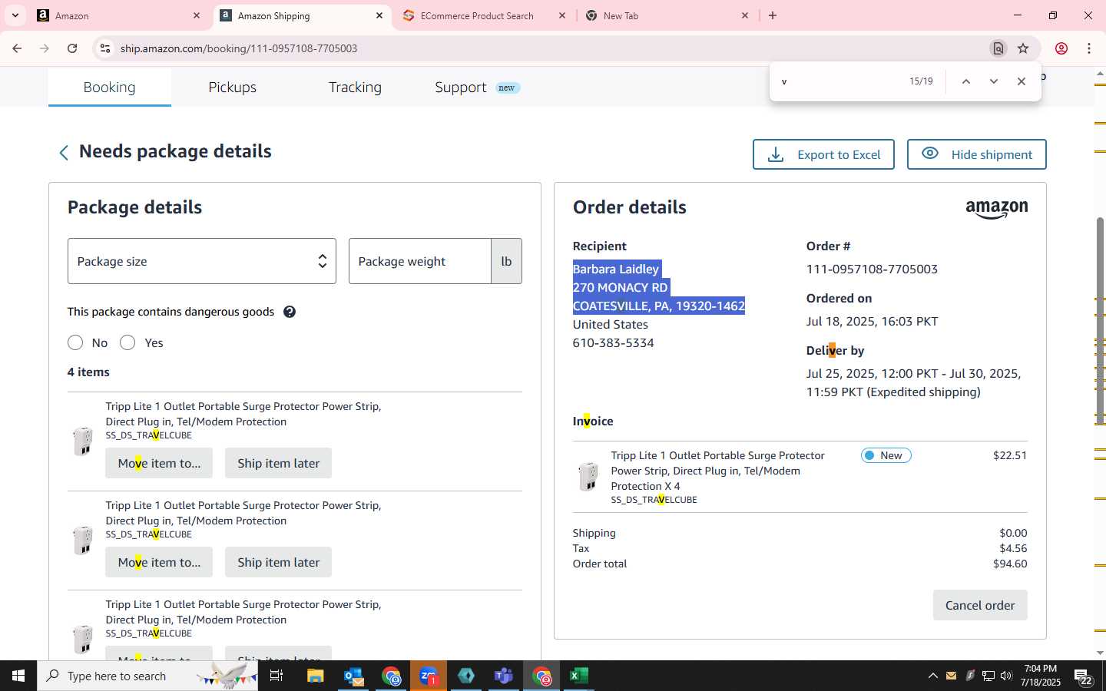Click the New condition badge
Viewport: 1106px width, 691px height.
pyautogui.click(x=886, y=455)
